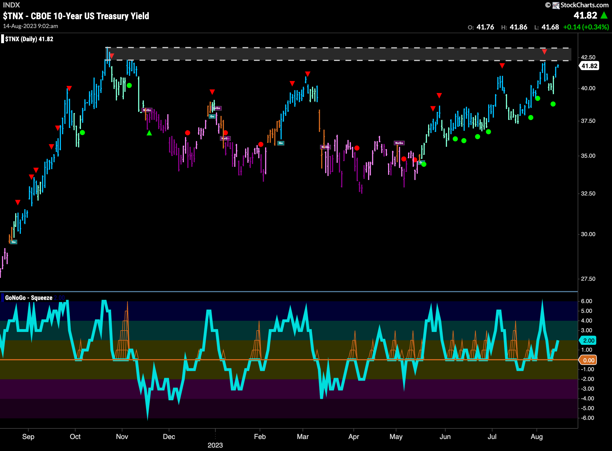Click the 42.50 price axis label
612x451 pixels.
pyautogui.click(x=588, y=57)
